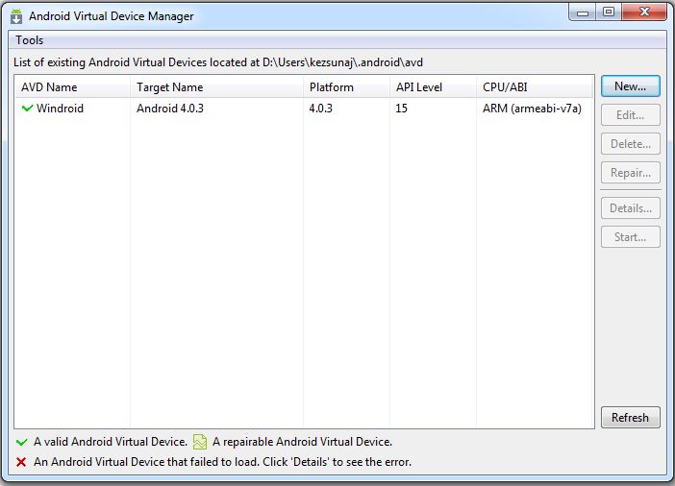Select the Windroid AVD row
Viewport: 675px width, 486px height.
[304, 109]
